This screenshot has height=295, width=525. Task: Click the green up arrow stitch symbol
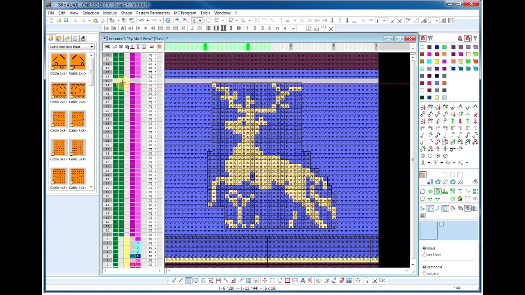[452, 121]
